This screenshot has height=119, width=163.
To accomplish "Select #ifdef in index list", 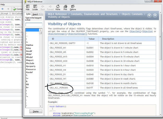I will pos(29,54).
